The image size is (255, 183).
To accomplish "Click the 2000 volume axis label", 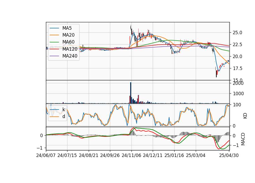I will [238, 83].
